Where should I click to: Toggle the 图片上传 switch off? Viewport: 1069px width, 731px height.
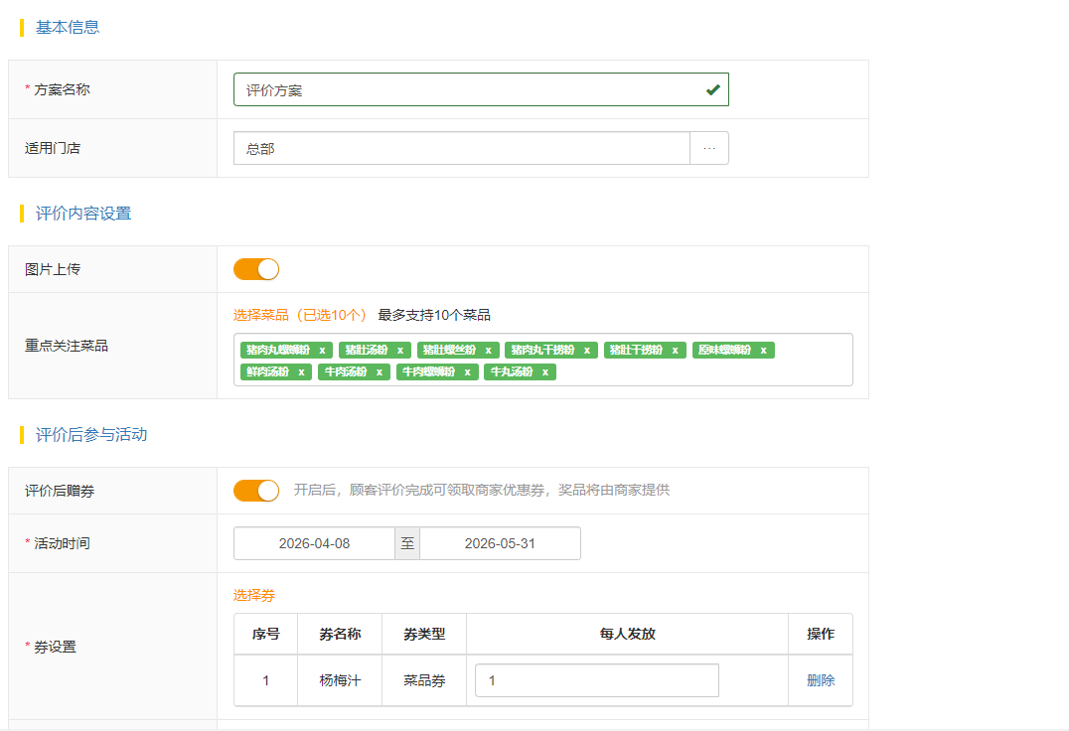(x=256, y=269)
